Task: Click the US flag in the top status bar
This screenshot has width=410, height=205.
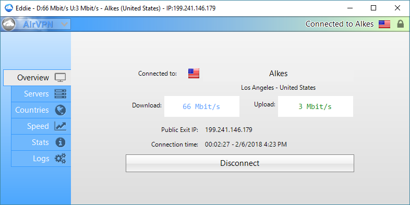Action: (384, 24)
